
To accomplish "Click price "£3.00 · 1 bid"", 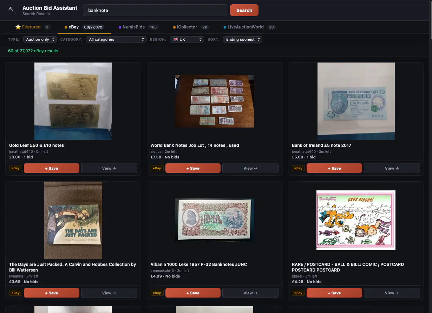I will 21,157.
